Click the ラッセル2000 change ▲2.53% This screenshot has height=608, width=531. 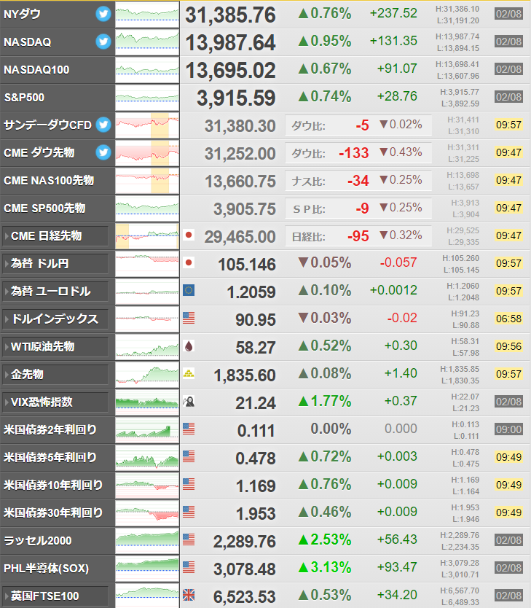pyautogui.click(x=325, y=539)
